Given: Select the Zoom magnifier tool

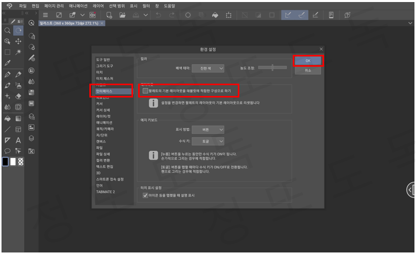Looking at the screenshot, I should (x=7, y=30).
